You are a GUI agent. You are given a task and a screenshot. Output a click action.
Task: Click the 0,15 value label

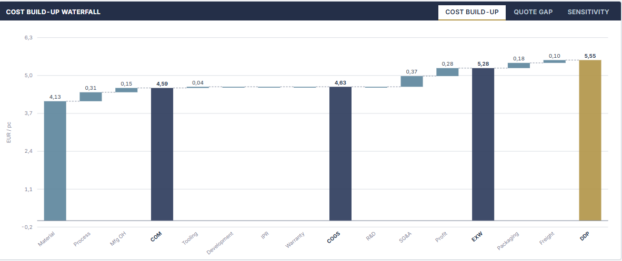pos(126,83)
